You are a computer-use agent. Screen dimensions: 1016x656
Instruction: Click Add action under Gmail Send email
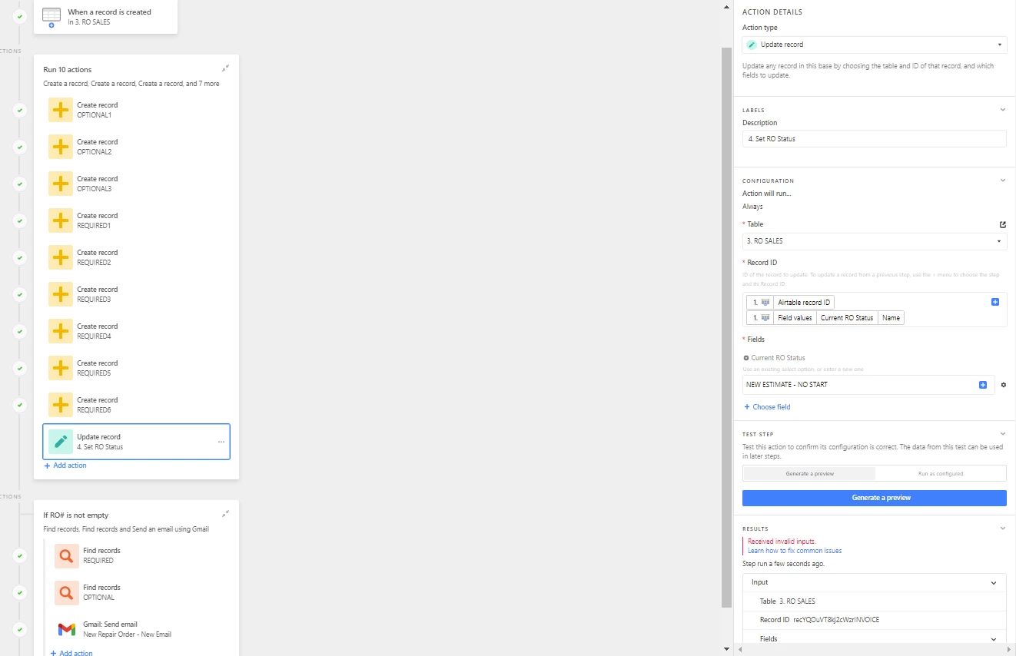[71, 653]
